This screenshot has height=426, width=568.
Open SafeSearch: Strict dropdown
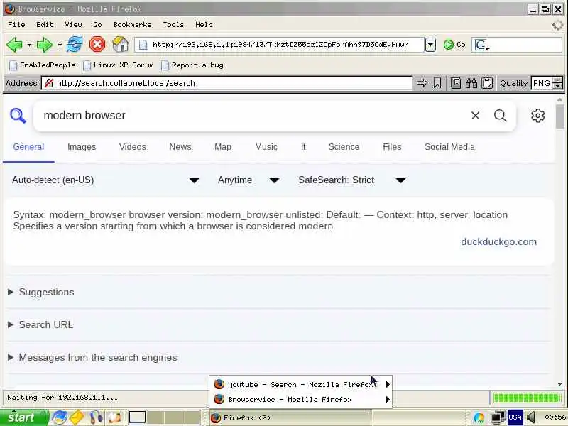[351, 180]
